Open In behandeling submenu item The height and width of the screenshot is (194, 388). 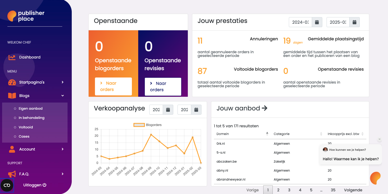pos(31,118)
